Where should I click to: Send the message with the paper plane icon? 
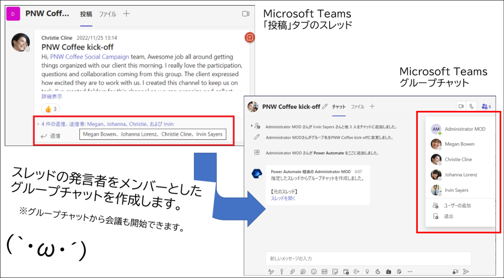tap(466, 272)
